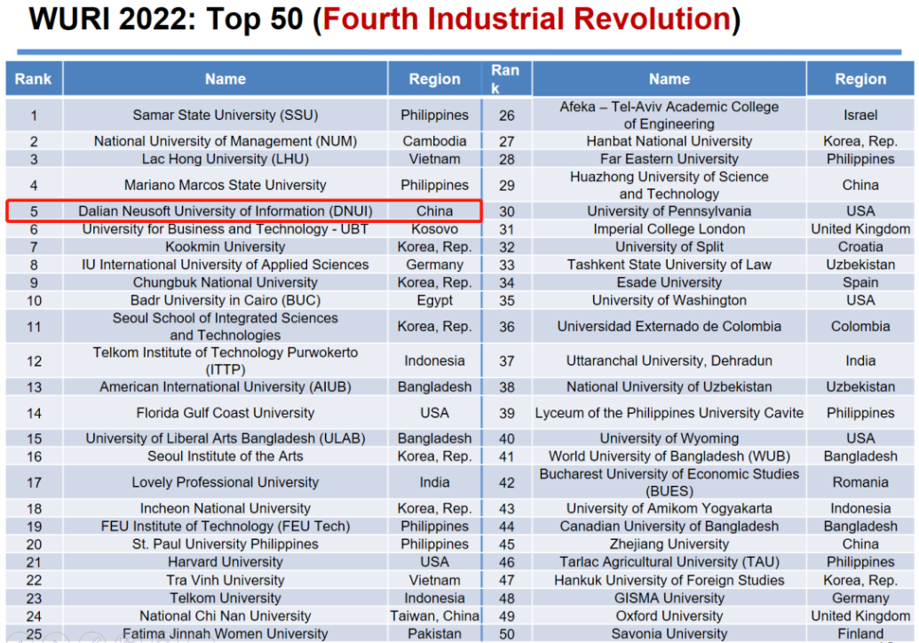Select the Kookmin University entry
The width and height of the screenshot is (919, 643).
(x=225, y=247)
